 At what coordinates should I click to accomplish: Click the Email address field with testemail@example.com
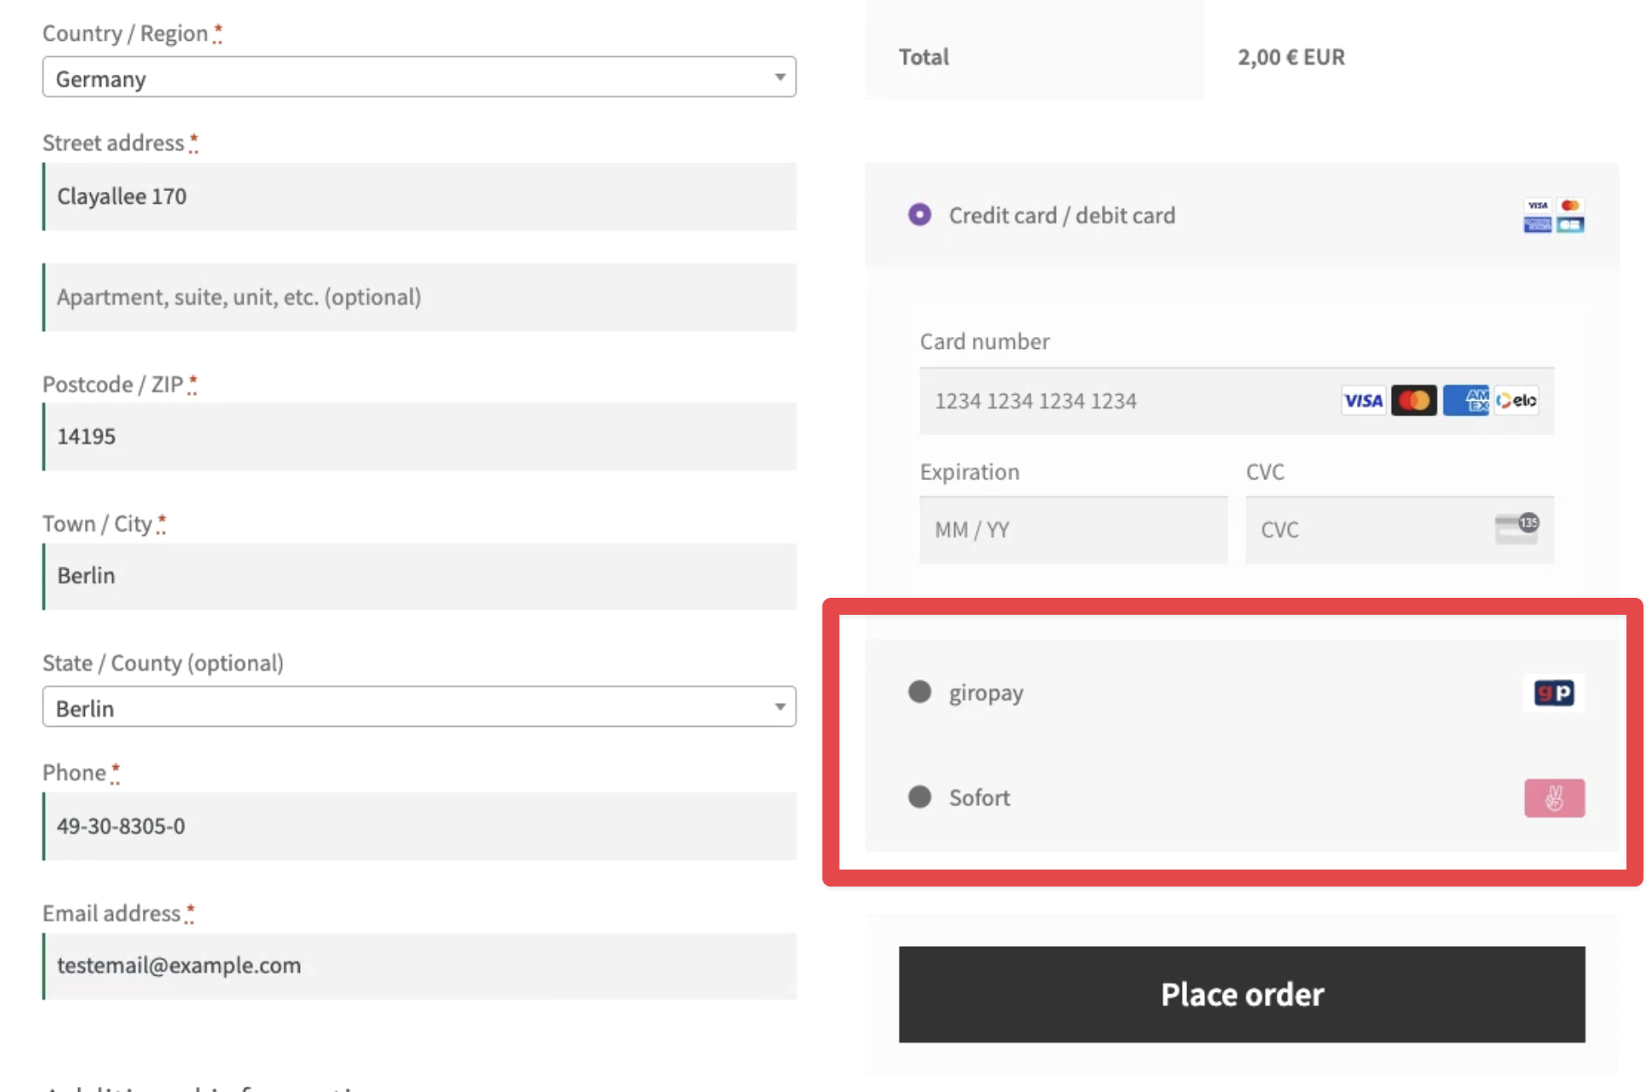pyautogui.click(x=420, y=965)
